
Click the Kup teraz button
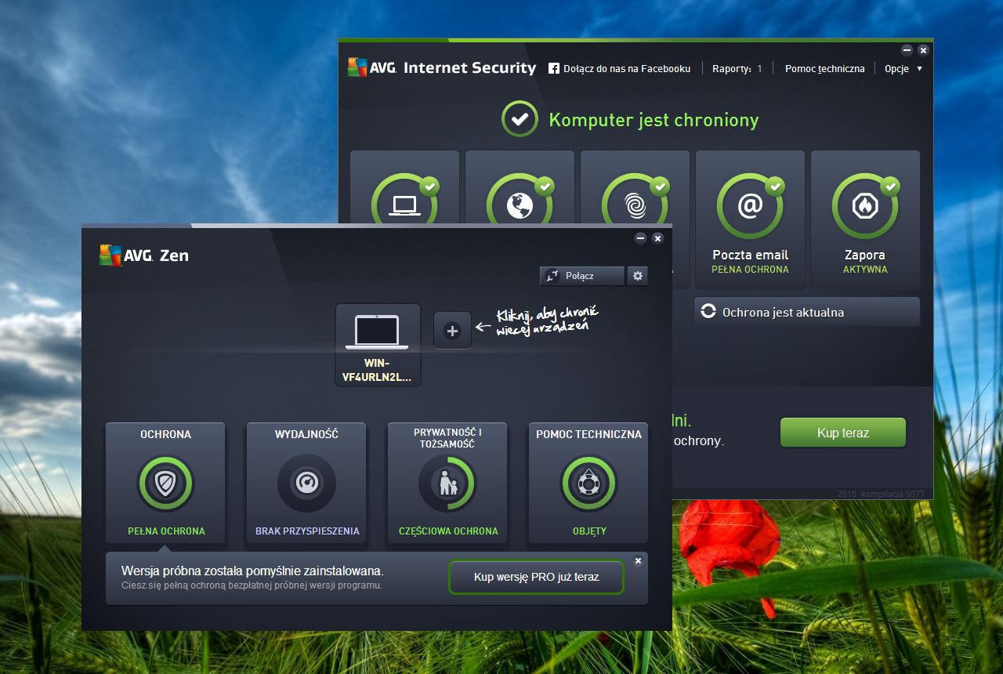843,433
